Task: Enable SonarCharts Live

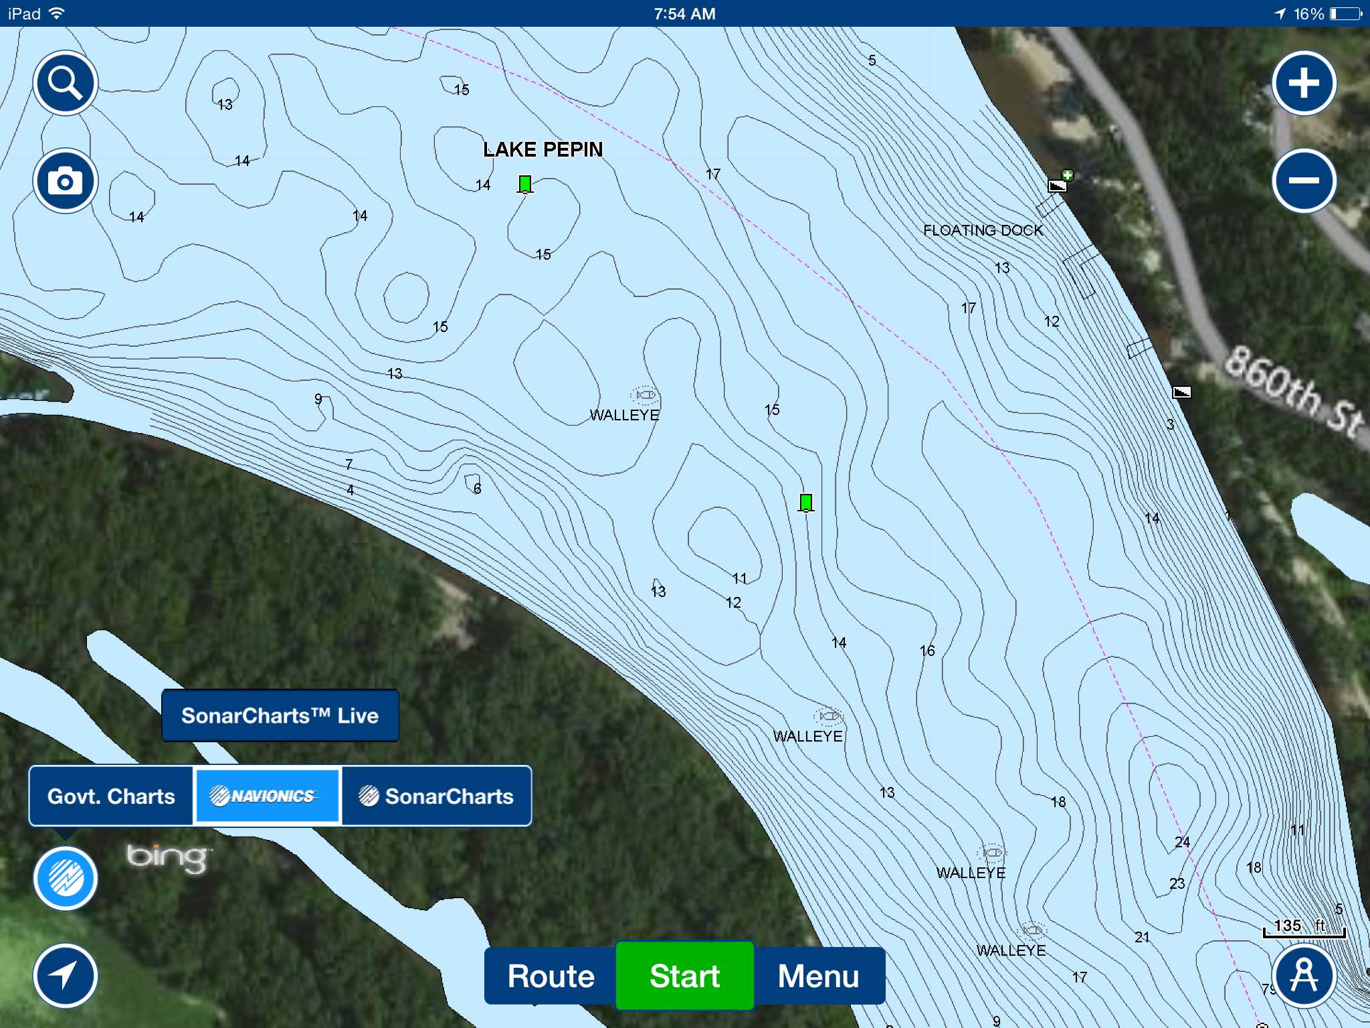Action: 280,715
